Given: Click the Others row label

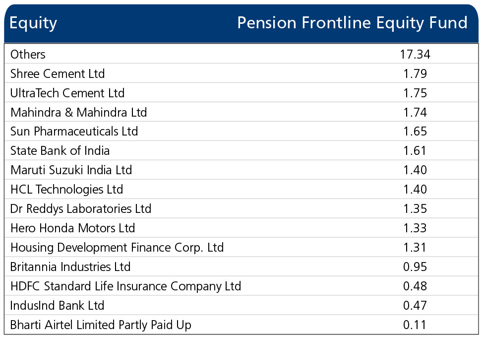Looking at the screenshot, I should coord(28,54).
